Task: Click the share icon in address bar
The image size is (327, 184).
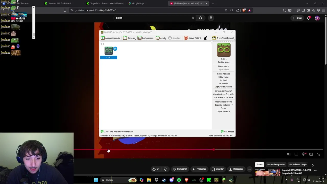Action: [238, 10]
